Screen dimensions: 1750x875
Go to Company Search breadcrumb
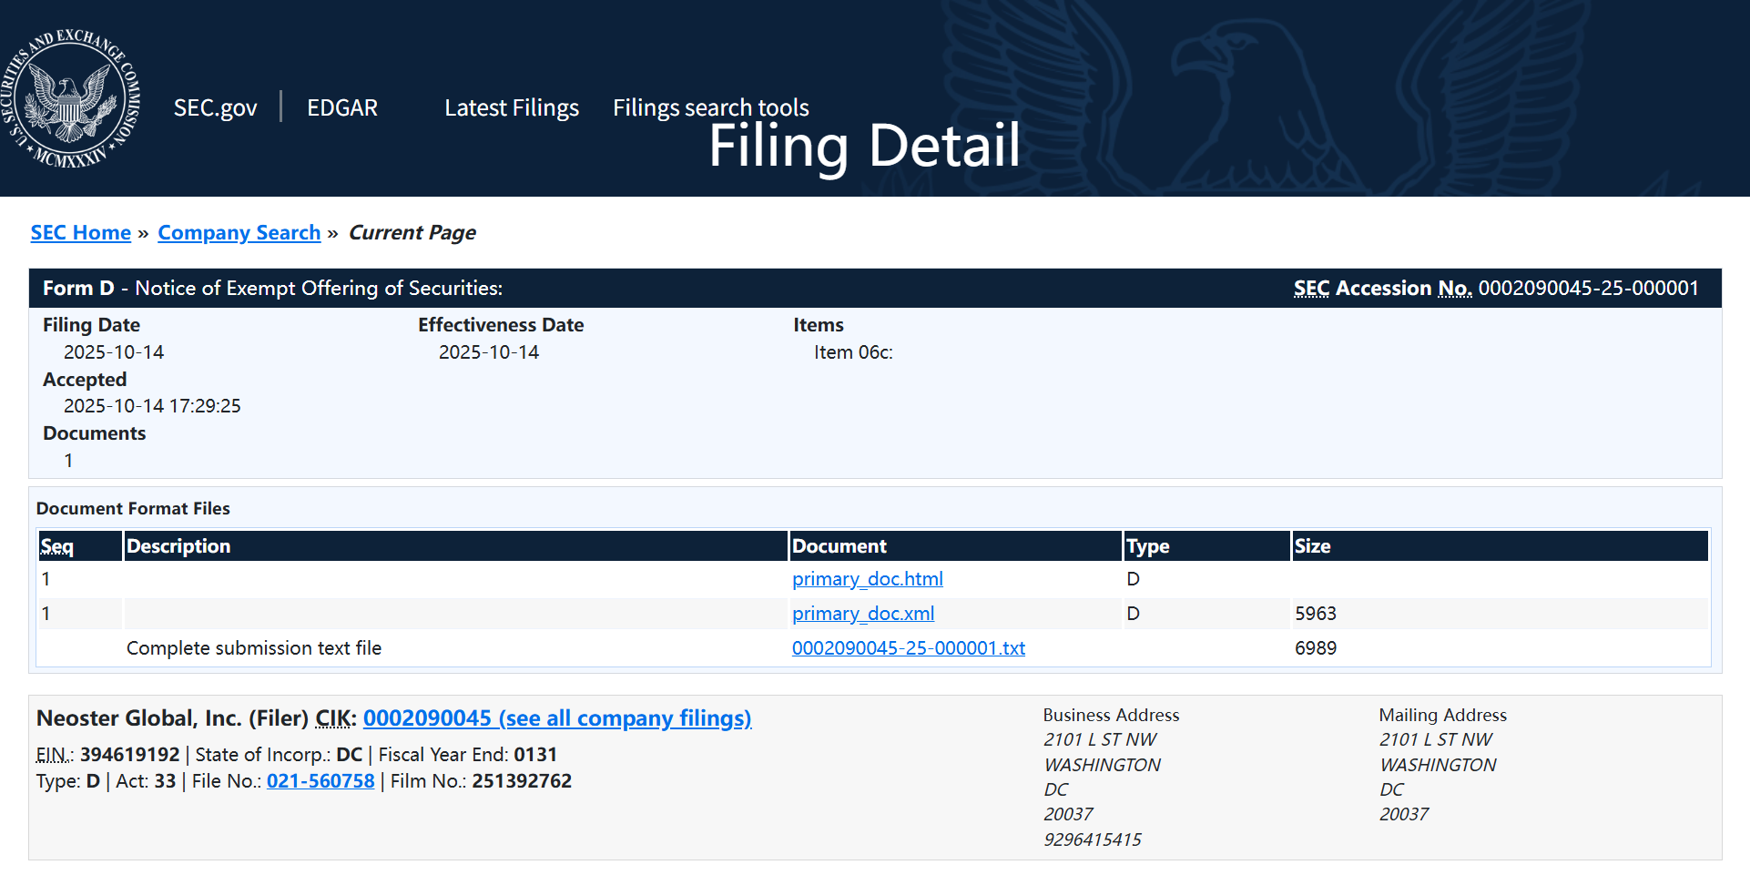(239, 233)
